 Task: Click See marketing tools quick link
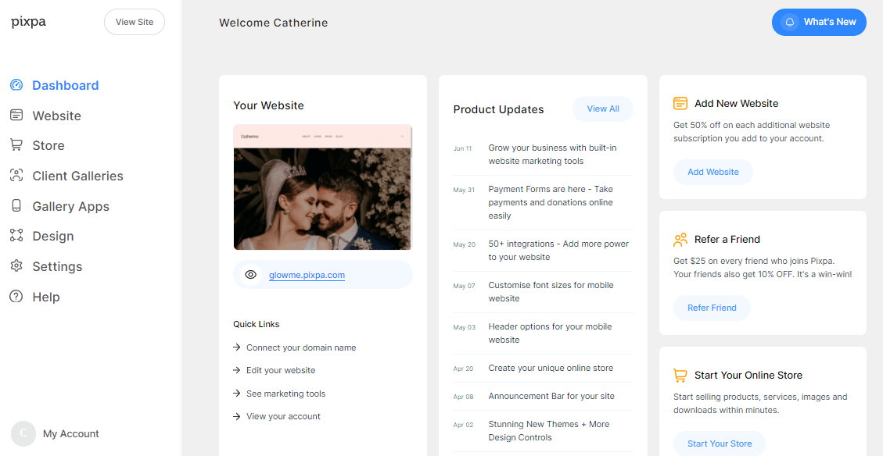coord(286,394)
